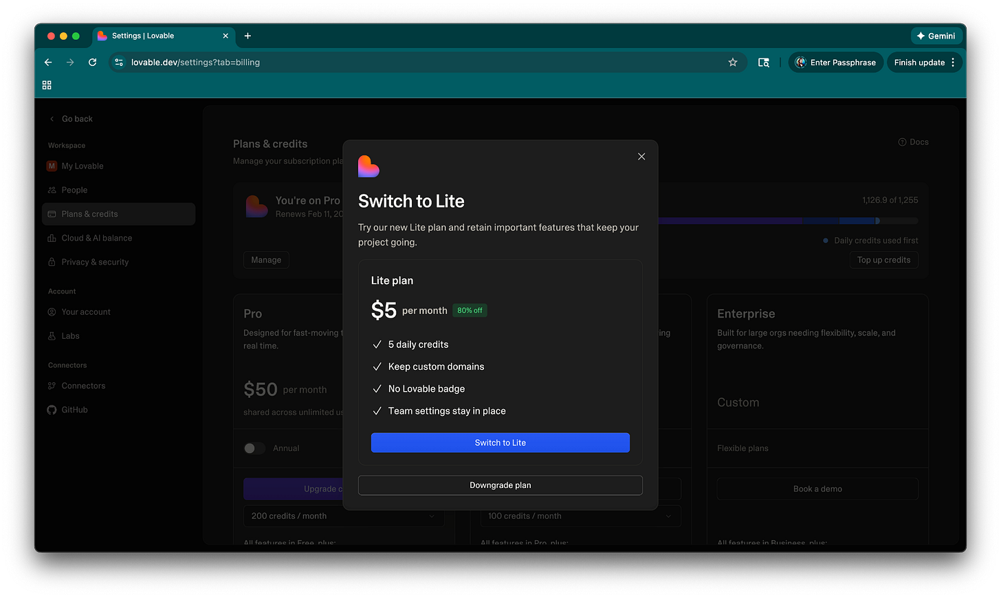1001x598 pixels.
Task: Open the Docs link
Action: (914, 142)
